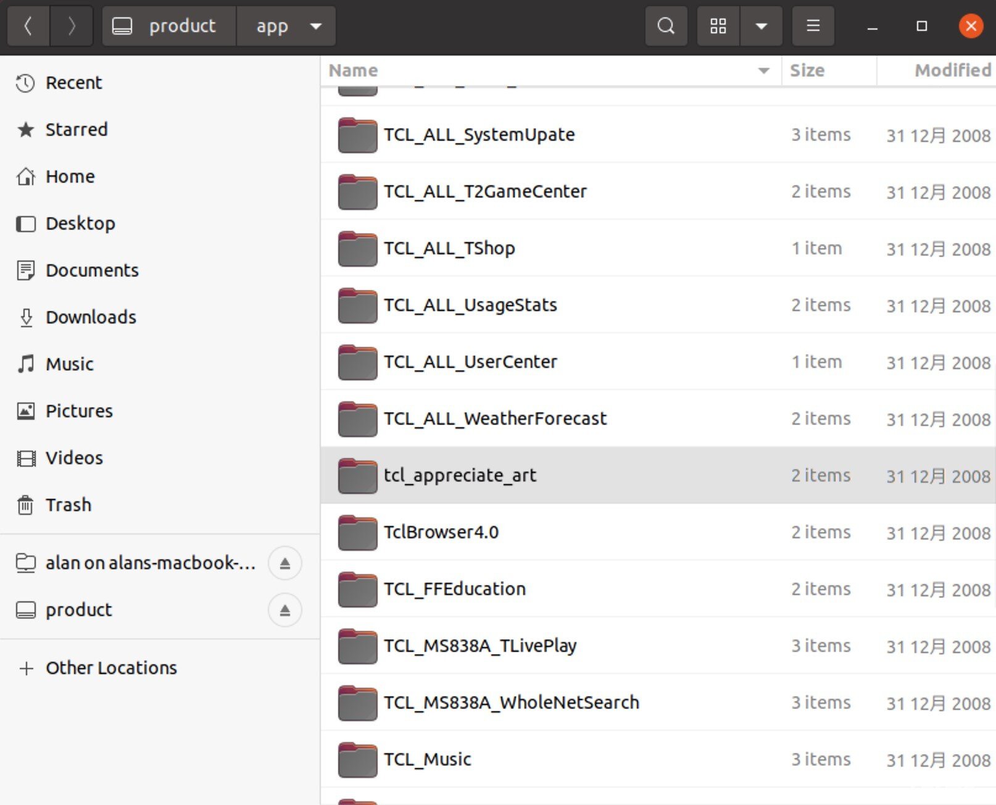Open Starred in the sidebar
The height and width of the screenshot is (805, 996).
point(76,130)
